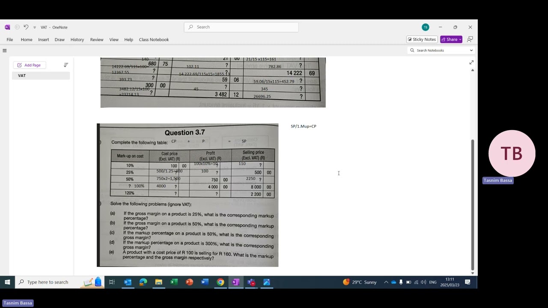Viewport: 548px width, 308px height.
Task: Select the View tab
Action: click(114, 39)
